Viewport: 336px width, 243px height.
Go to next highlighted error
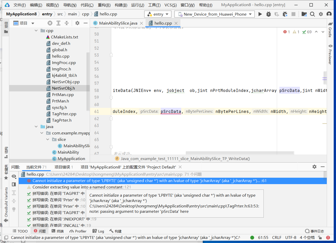click(x=323, y=32)
